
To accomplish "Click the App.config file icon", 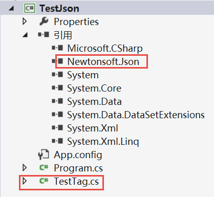I will [44, 155].
